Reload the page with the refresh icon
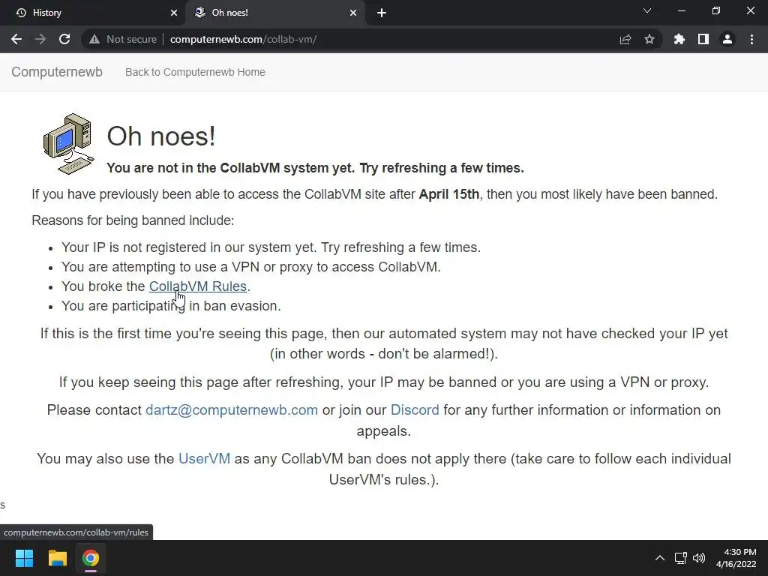768x576 pixels. (x=64, y=39)
